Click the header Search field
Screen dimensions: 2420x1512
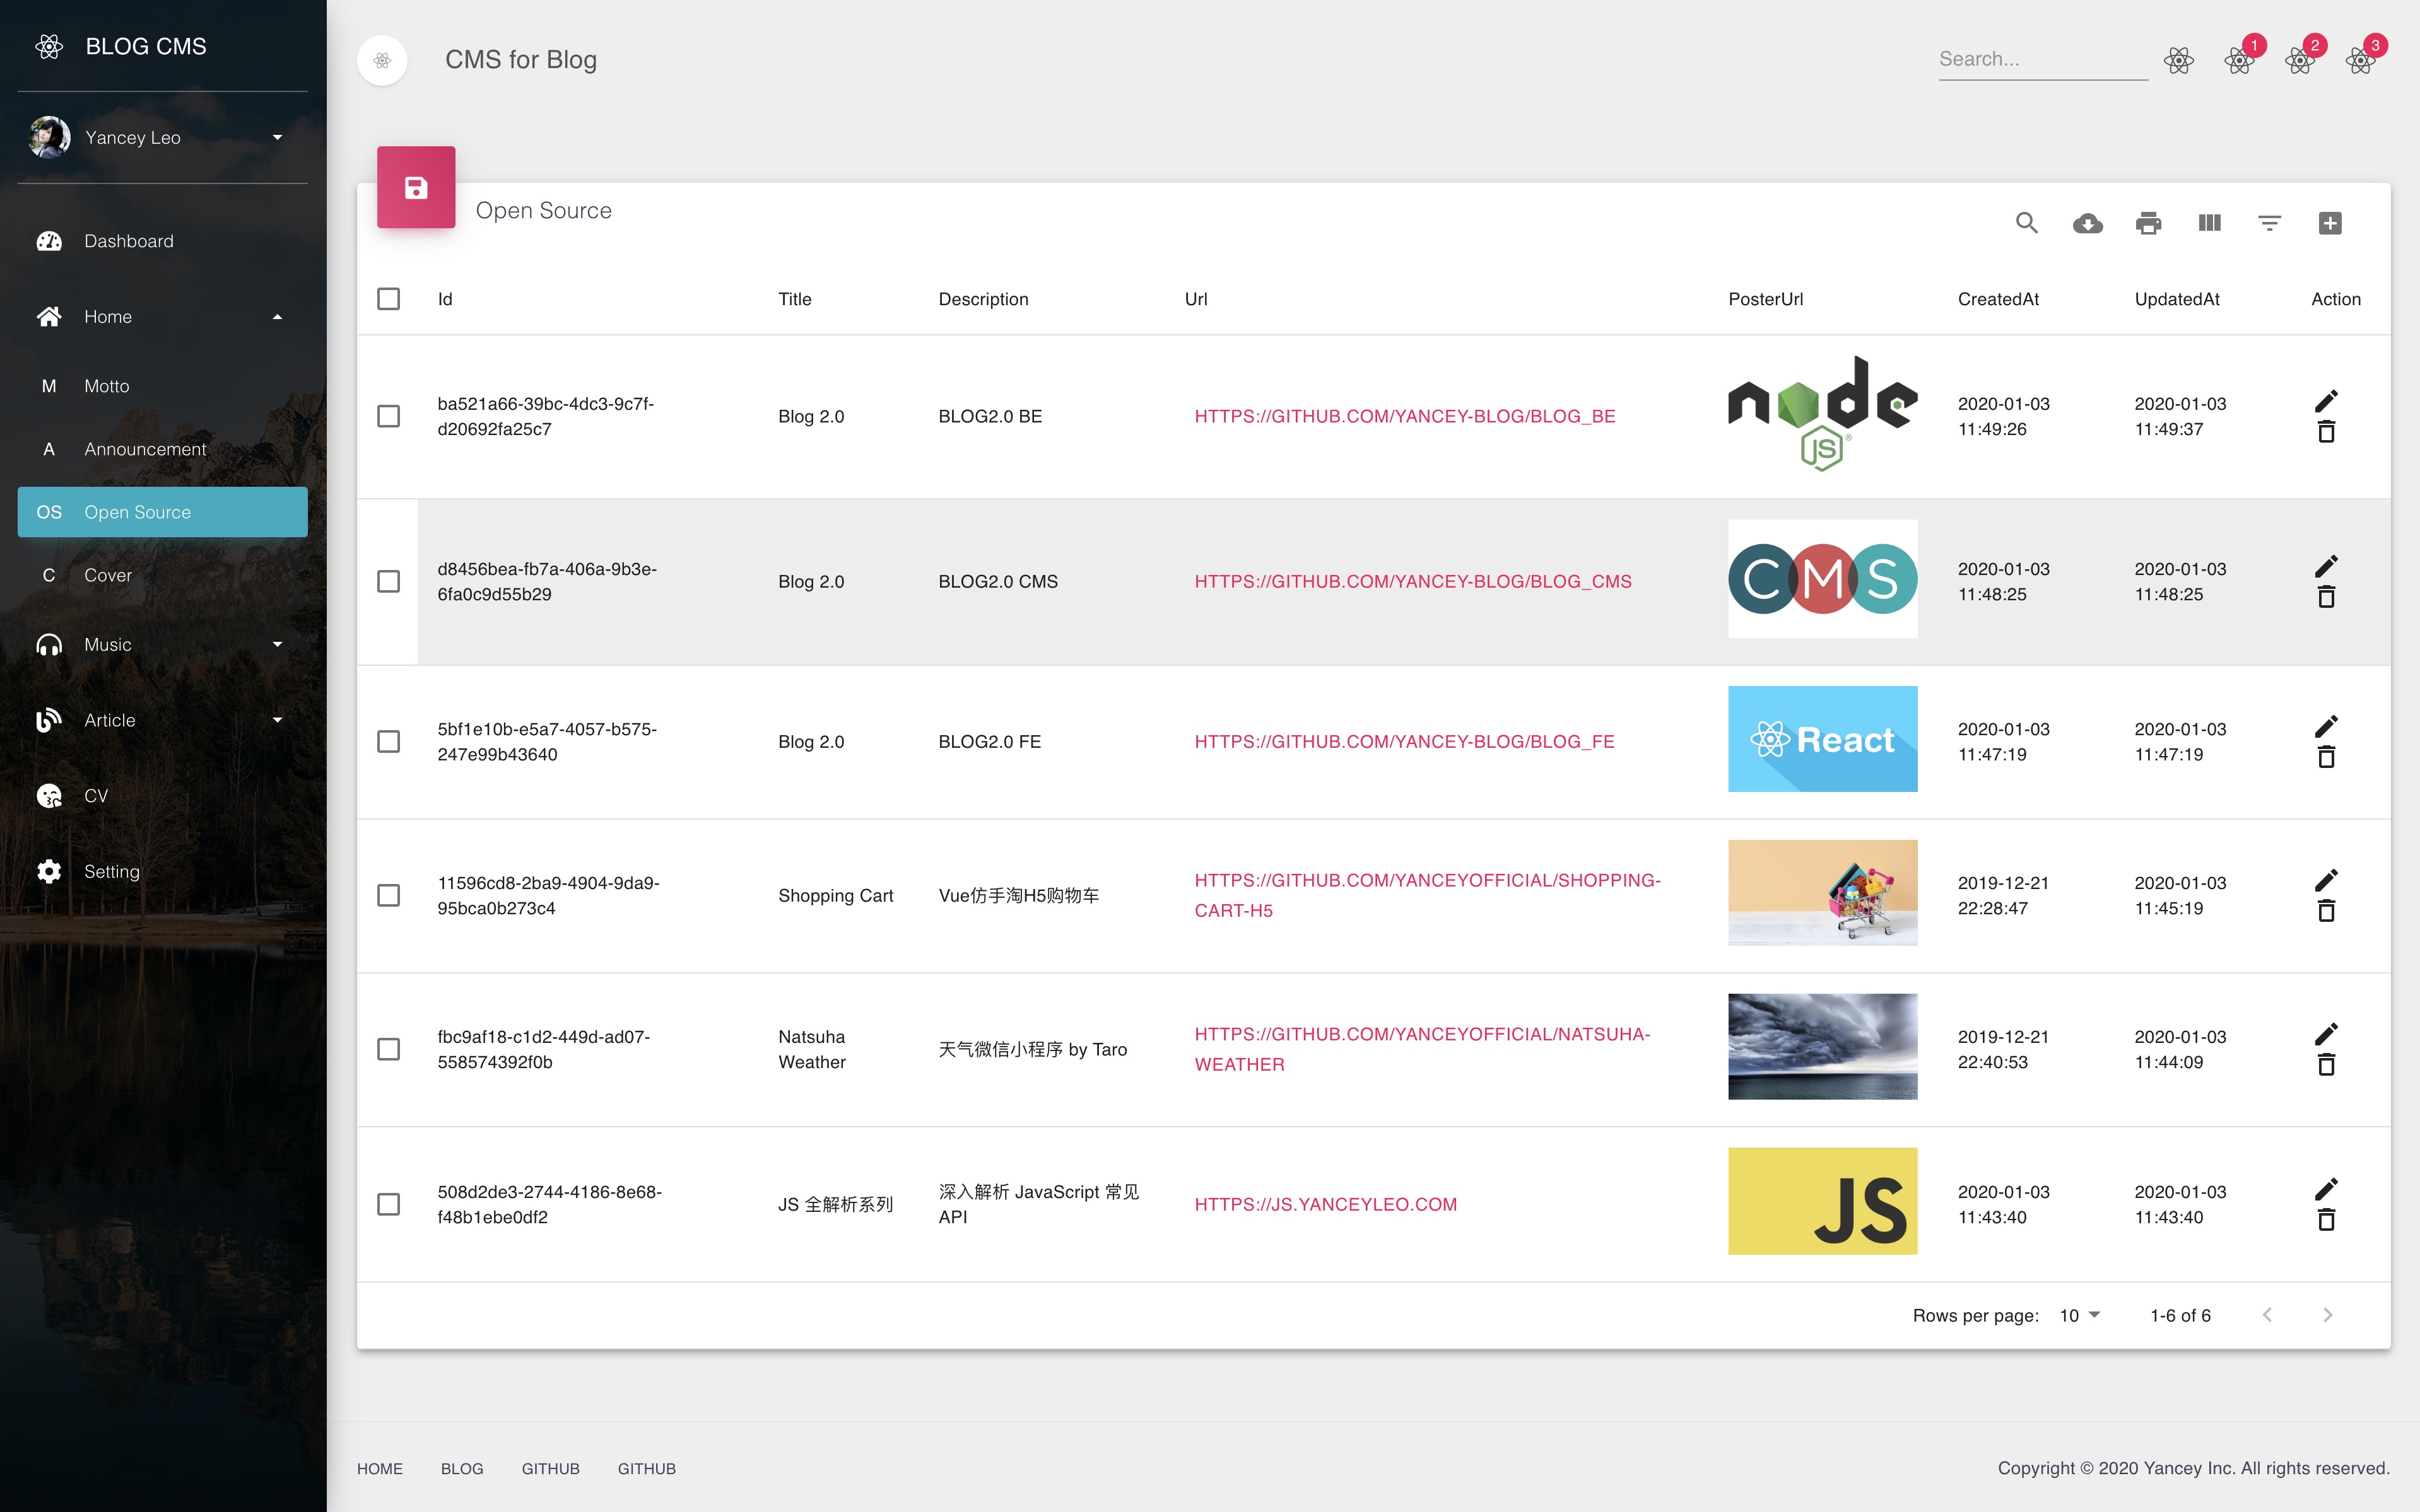[x=2043, y=59]
